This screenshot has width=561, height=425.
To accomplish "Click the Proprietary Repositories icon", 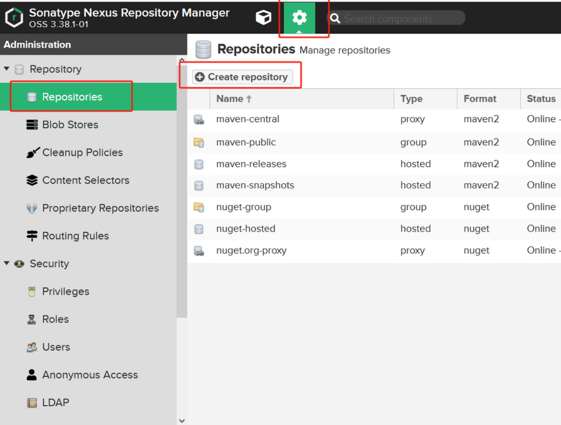I will click(32, 208).
